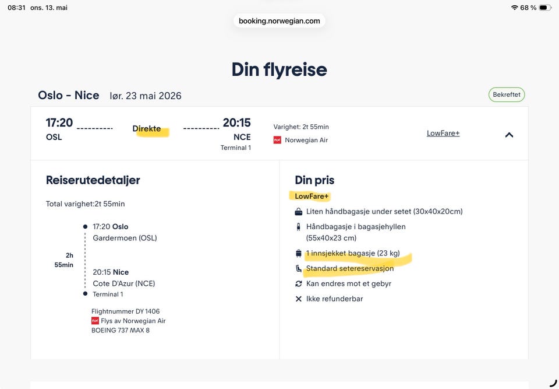Click the Din flyreise heading

pyautogui.click(x=279, y=69)
